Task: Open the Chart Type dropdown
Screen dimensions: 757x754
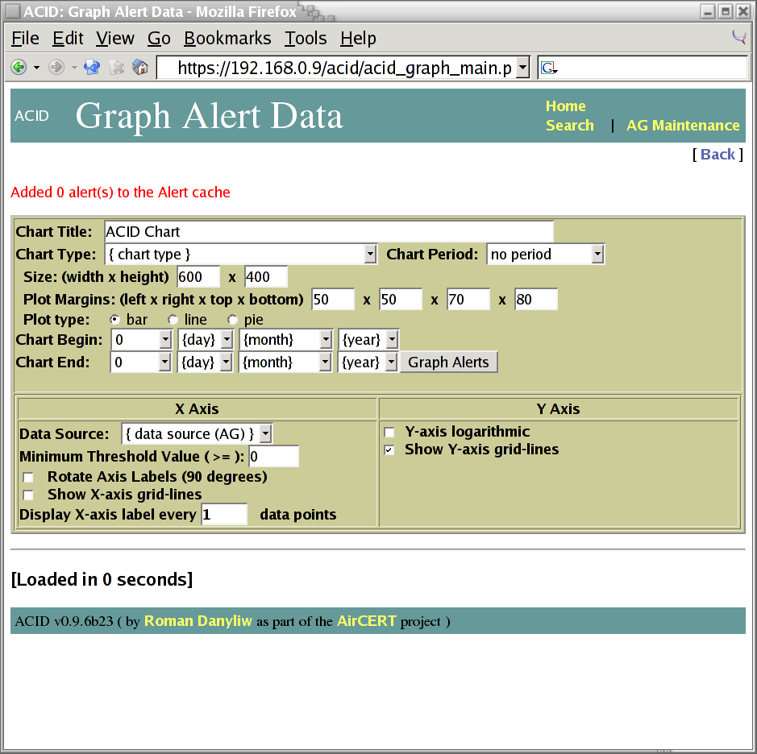Action: tap(241, 255)
